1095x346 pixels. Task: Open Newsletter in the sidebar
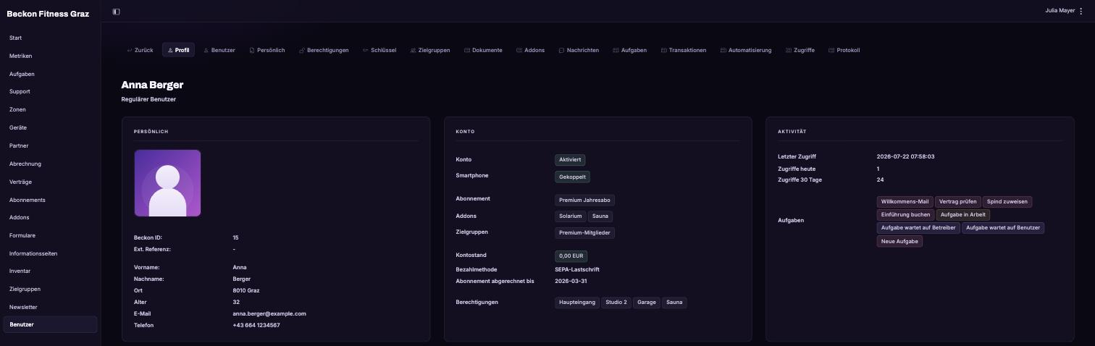(50, 307)
